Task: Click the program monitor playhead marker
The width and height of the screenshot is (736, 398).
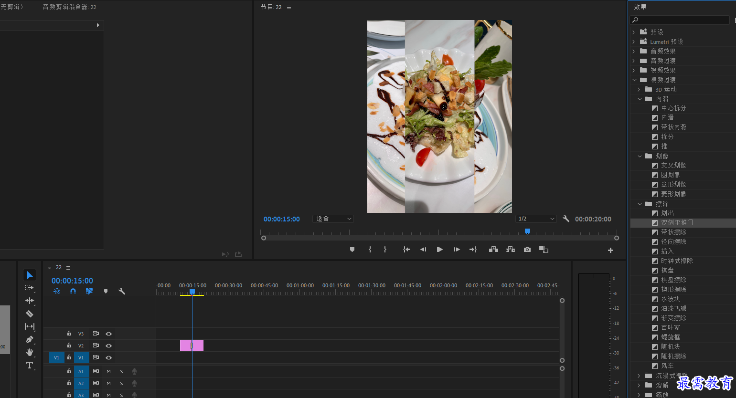Action: [x=527, y=231]
